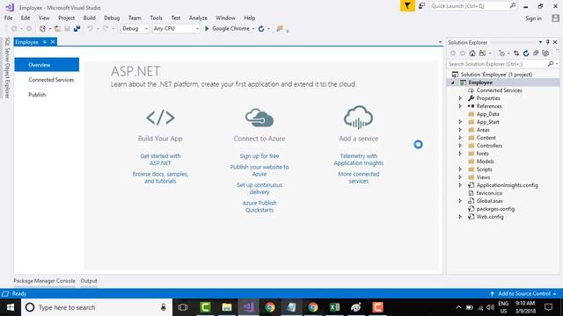Click Solution Explorer Home icon

[472, 54]
